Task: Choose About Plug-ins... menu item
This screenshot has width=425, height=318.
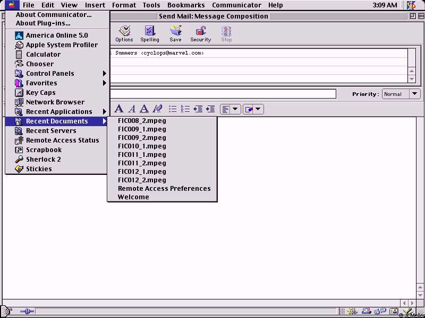Action: tap(57, 23)
